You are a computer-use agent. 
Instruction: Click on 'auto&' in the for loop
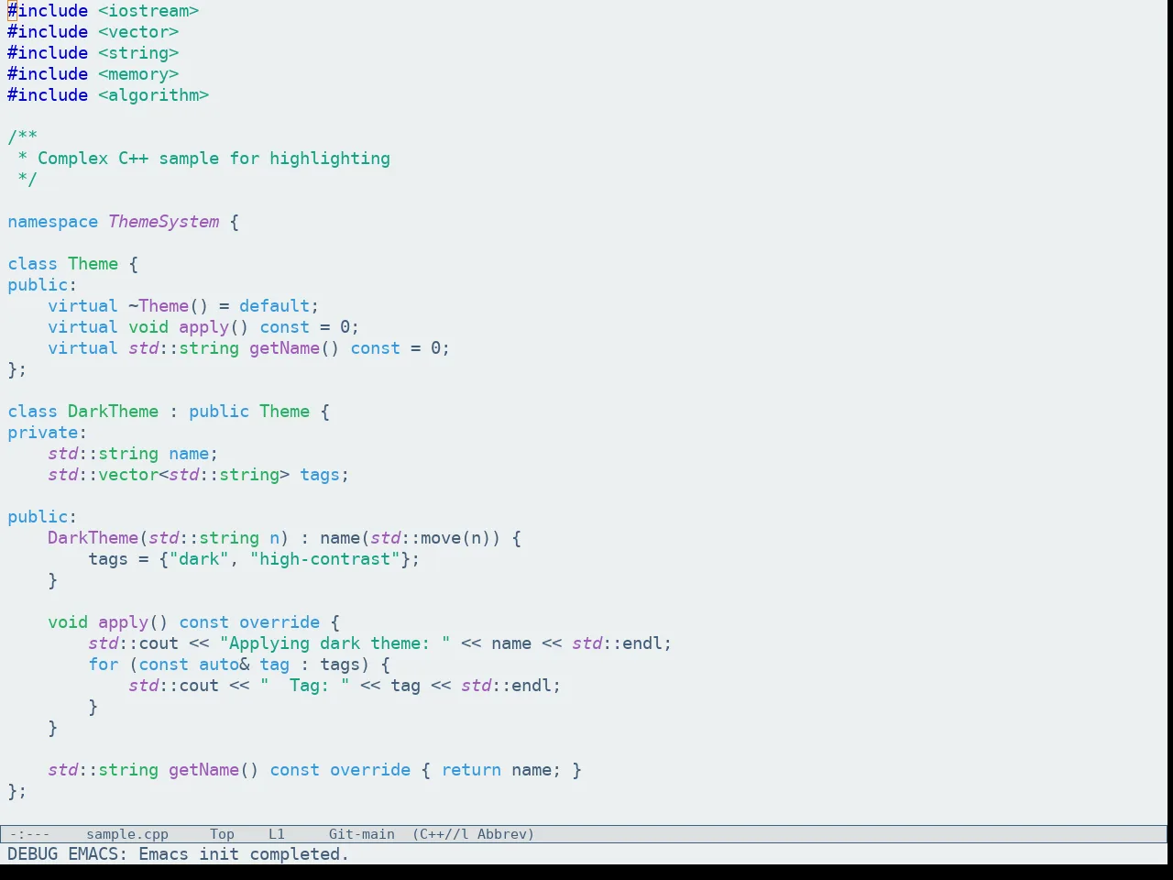[x=225, y=665]
